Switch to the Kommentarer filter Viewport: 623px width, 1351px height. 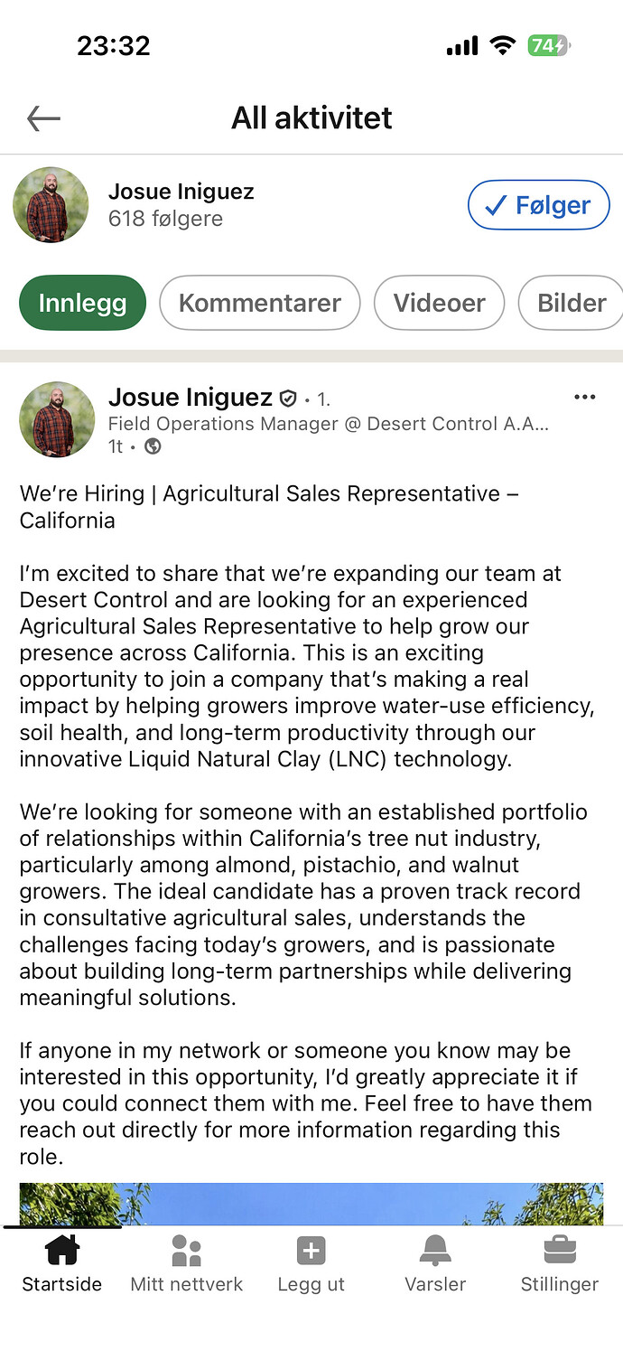[260, 303]
